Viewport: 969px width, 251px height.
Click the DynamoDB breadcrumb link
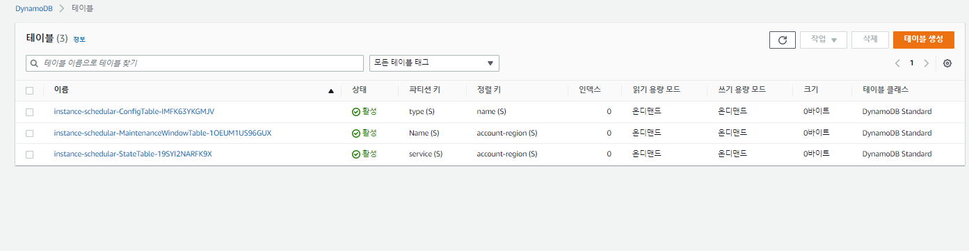(32, 8)
